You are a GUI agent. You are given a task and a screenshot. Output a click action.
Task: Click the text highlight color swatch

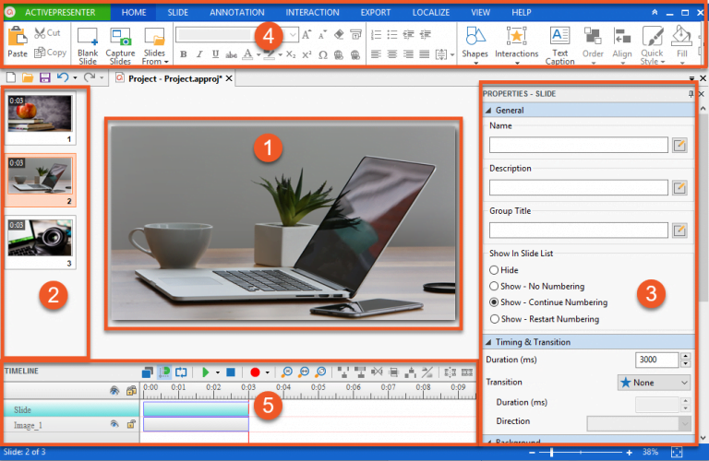pos(270,54)
